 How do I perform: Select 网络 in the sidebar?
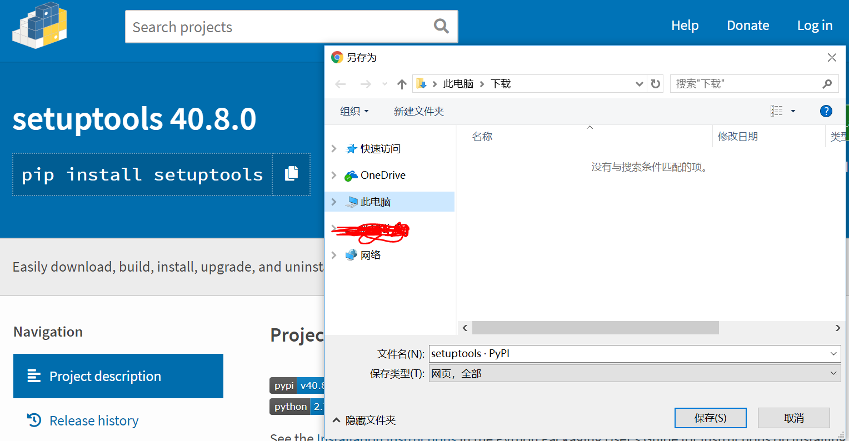tap(370, 254)
